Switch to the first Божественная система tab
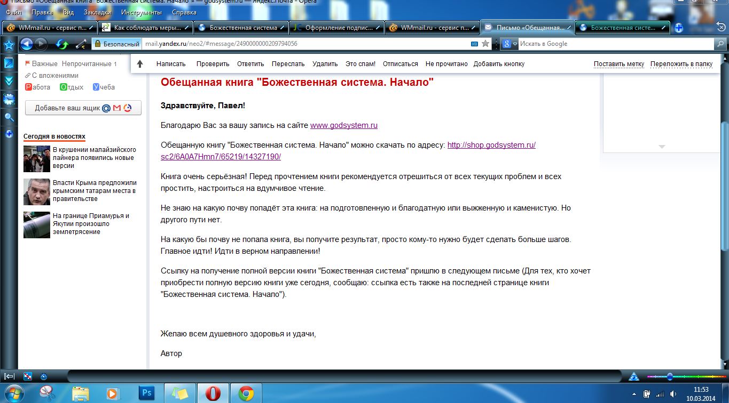Viewport: 729px width, 403px height. pyautogui.click(x=240, y=27)
